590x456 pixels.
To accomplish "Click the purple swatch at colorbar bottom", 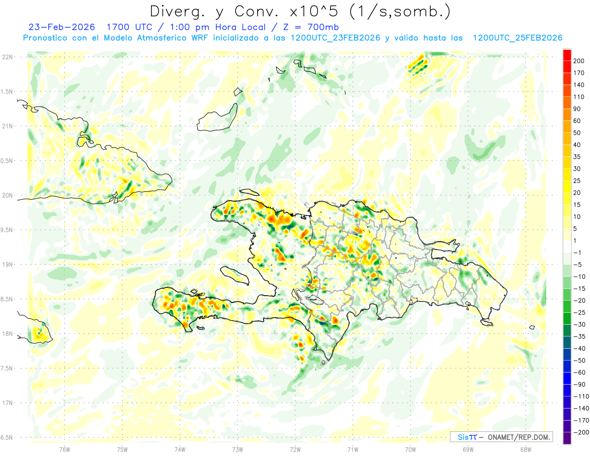I will pos(567,438).
